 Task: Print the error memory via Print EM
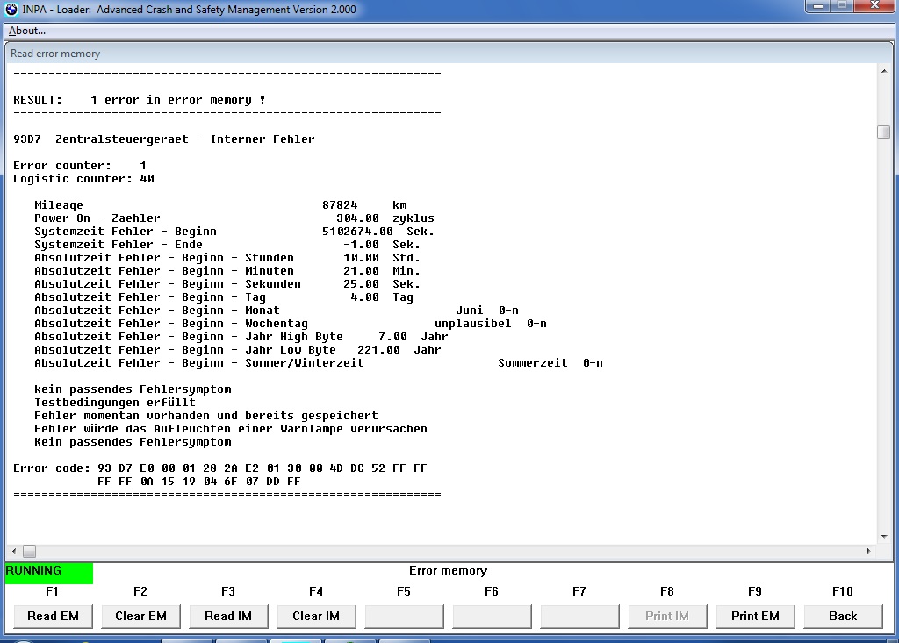pos(755,616)
